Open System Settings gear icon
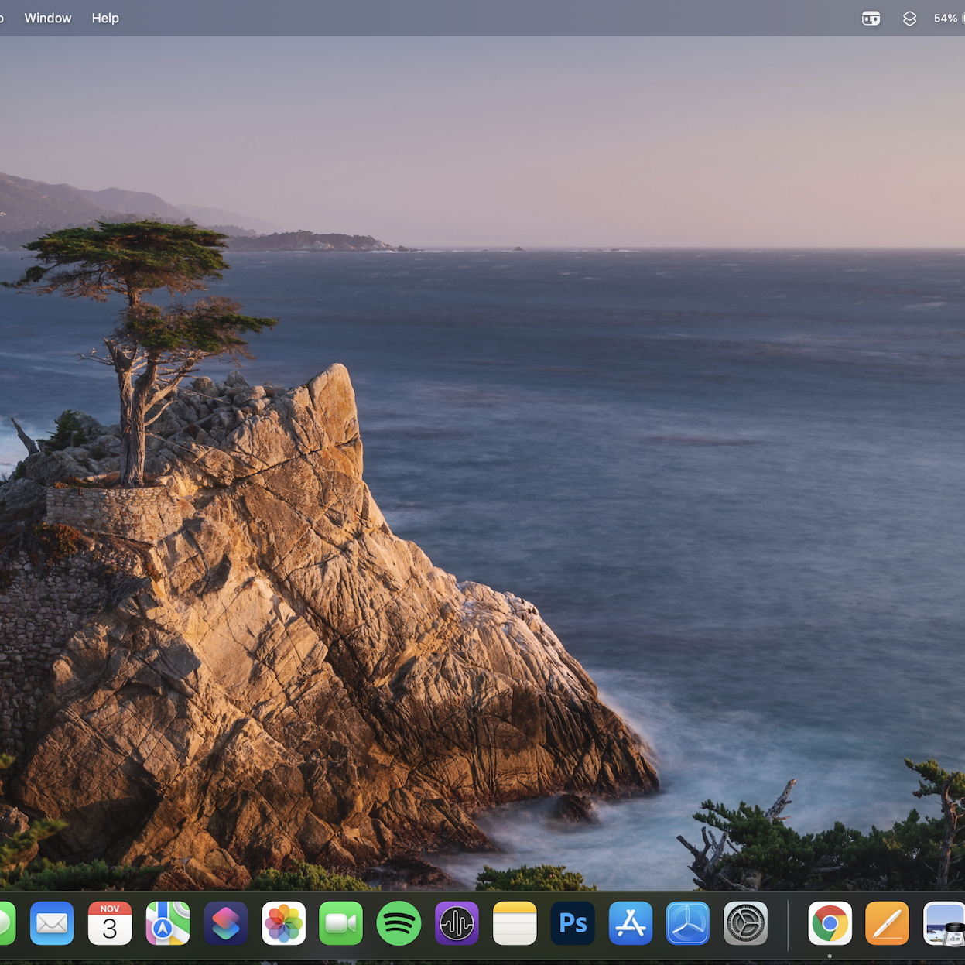The height and width of the screenshot is (965, 965). pyautogui.click(x=745, y=923)
